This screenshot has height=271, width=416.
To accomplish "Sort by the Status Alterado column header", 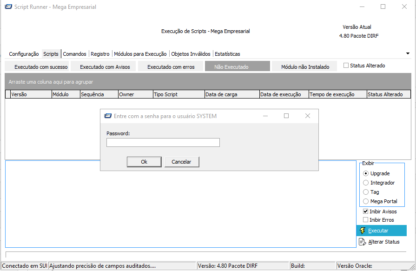I will (x=389, y=94).
